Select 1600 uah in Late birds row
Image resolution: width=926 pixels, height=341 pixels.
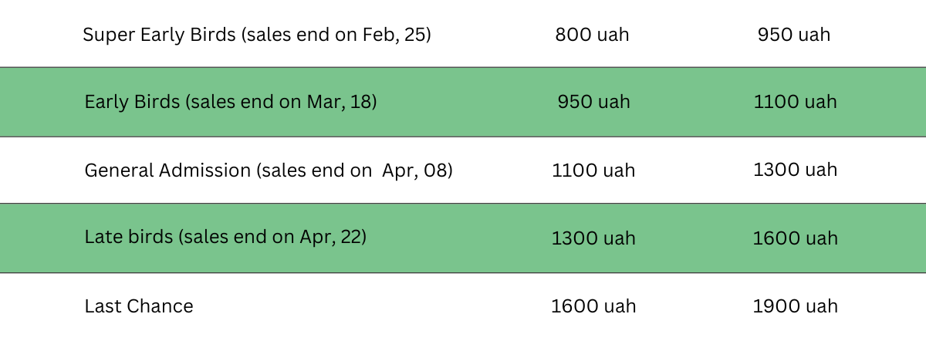pos(795,238)
